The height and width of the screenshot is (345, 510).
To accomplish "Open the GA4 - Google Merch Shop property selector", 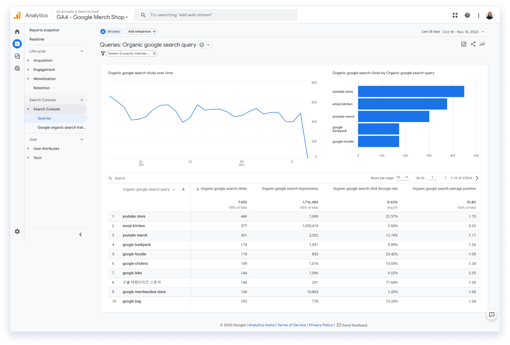I will tap(92, 17).
